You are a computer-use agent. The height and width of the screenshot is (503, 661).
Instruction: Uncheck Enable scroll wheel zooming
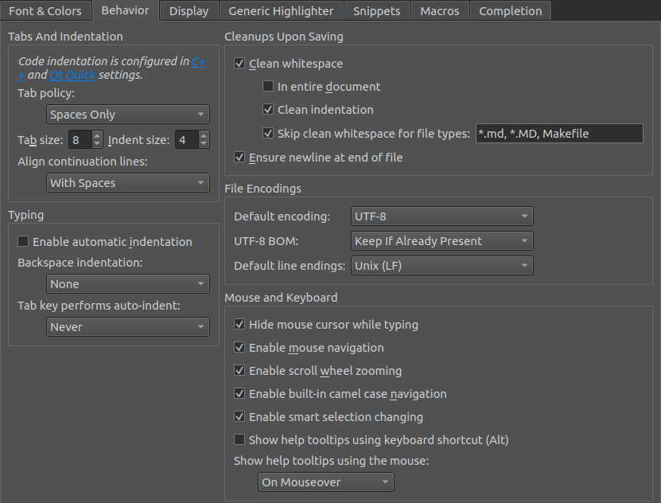(239, 371)
